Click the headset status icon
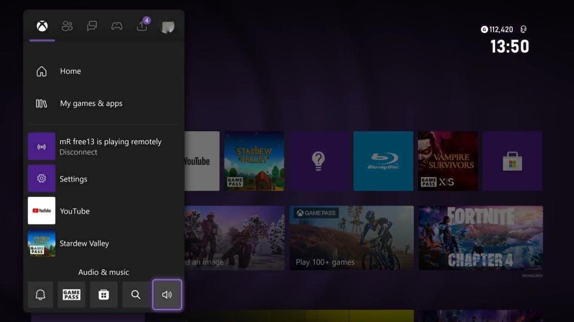Screen dimensions: 574x322 (523, 30)
